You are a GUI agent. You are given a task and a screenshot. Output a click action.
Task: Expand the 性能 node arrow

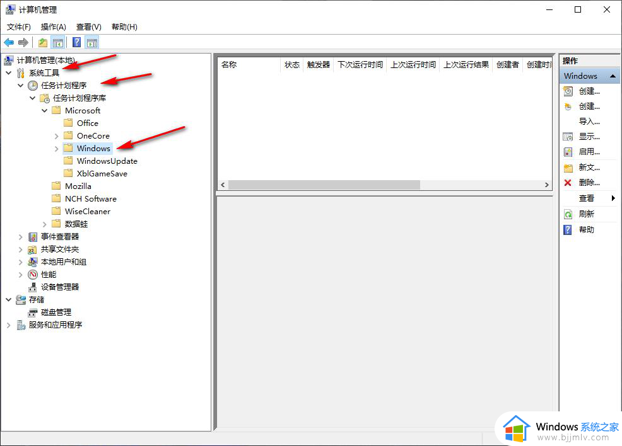pos(21,275)
